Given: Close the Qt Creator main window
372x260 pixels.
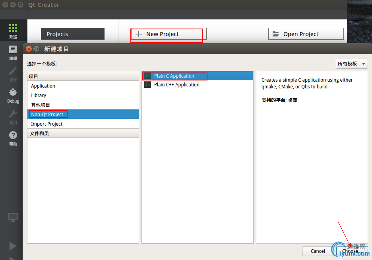Looking at the screenshot, I should [x=5, y=4].
